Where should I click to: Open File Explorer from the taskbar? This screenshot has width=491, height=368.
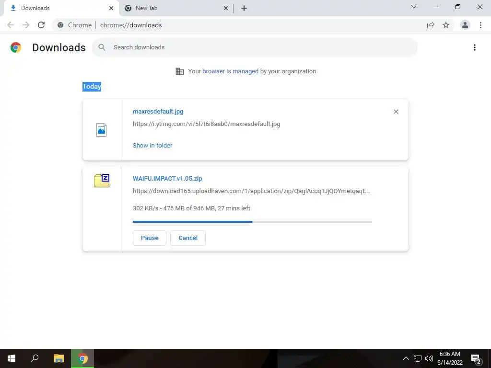[58, 358]
